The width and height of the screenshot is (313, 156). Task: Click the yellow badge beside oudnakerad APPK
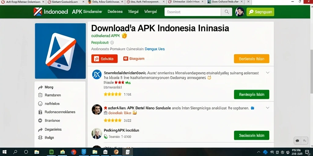pyautogui.click(x=124, y=36)
